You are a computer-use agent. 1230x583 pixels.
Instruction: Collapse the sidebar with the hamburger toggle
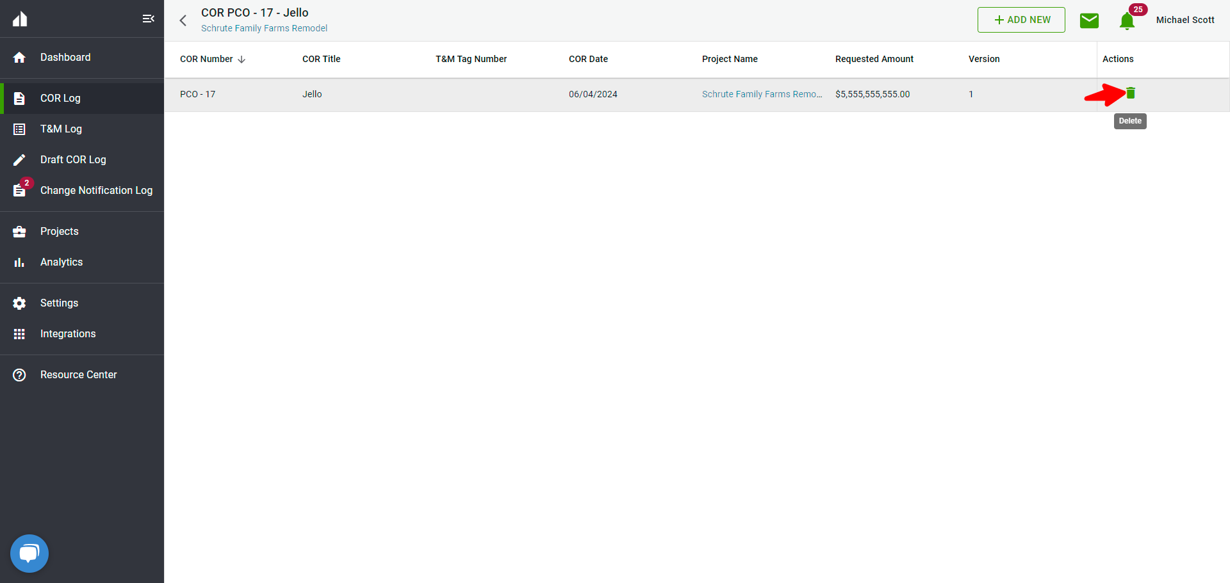click(148, 19)
